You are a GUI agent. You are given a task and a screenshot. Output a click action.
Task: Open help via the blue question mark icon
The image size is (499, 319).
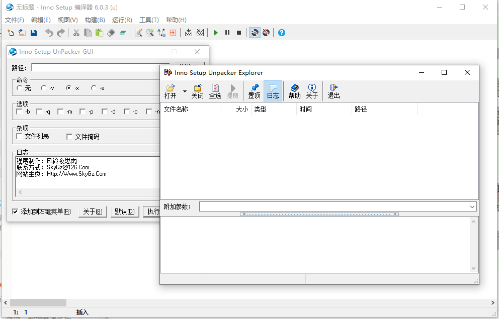click(x=282, y=33)
